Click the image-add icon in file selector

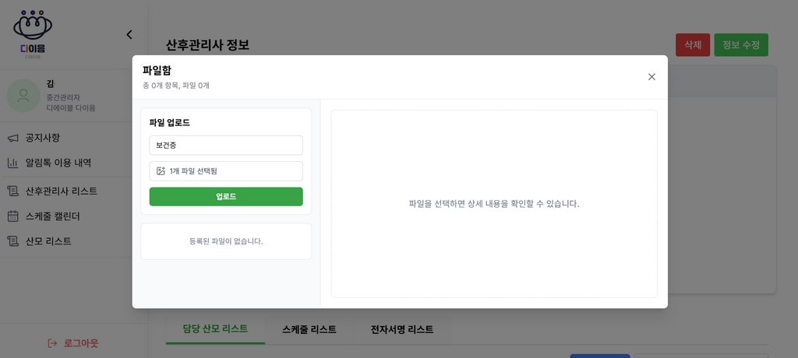[161, 171]
